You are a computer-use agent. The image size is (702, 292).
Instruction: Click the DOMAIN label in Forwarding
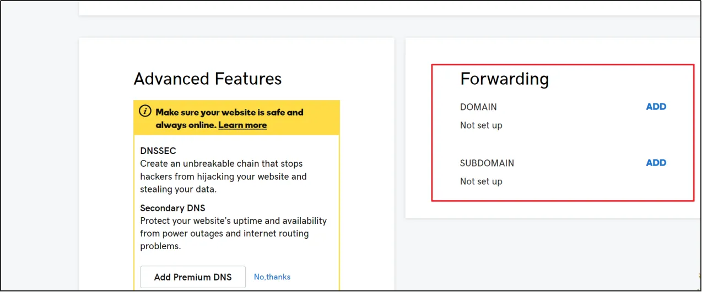point(478,107)
